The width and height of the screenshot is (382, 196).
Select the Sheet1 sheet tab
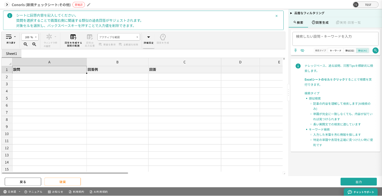(x=11, y=54)
